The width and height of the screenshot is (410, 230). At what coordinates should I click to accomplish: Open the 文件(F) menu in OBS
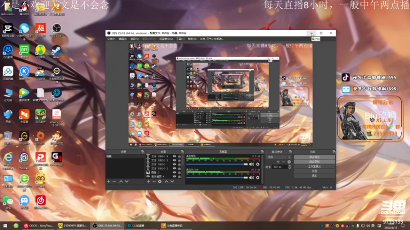pos(111,39)
